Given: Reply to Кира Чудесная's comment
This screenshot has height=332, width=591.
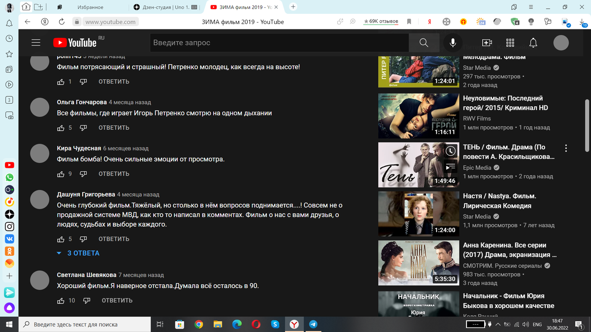Looking at the screenshot, I should 114,174.
